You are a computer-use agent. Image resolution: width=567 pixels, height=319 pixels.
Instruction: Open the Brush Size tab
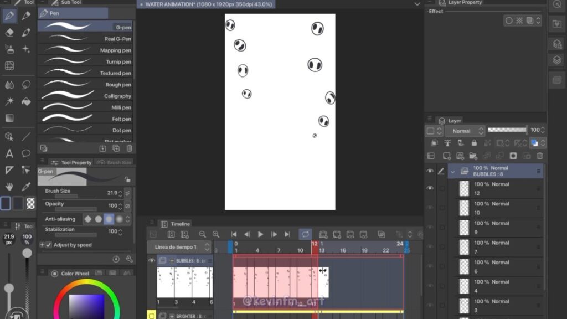(115, 162)
